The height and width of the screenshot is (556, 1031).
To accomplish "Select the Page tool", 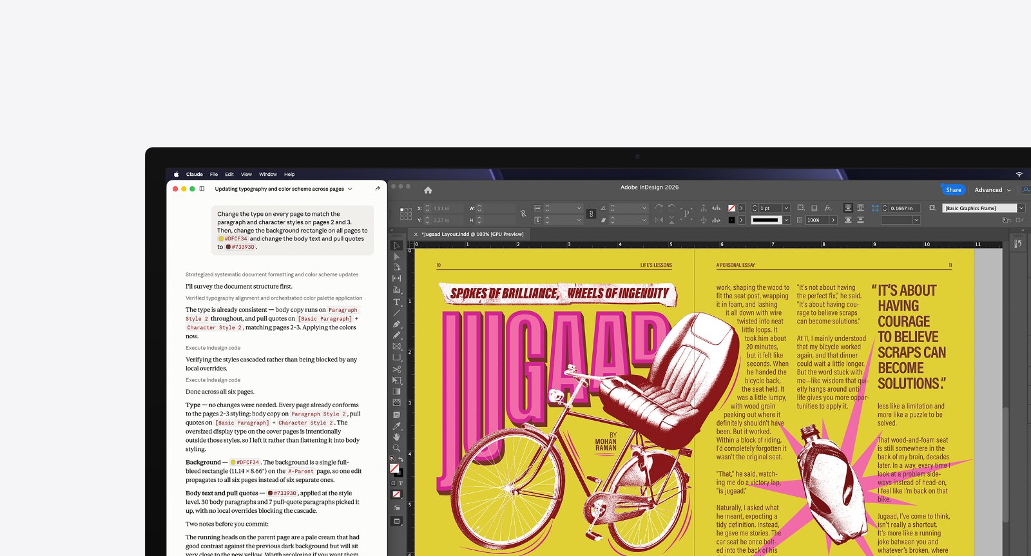I will point(396,267).
